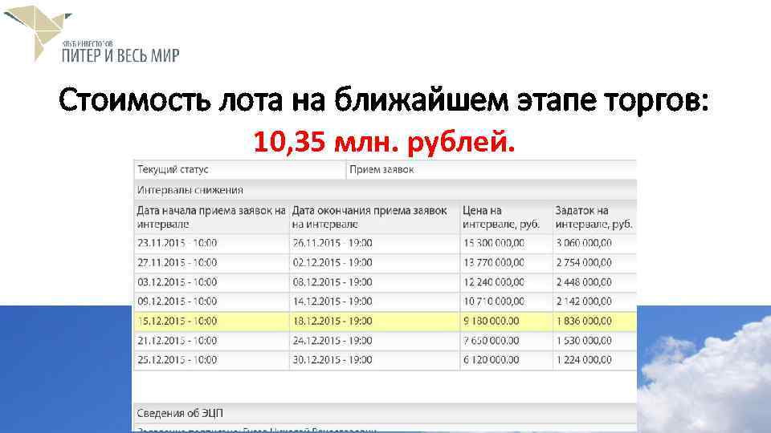Click column header 'Задаток на интервале, руб.'
Viewport: 771px width, 433px height.
click(x=594, y=217)
